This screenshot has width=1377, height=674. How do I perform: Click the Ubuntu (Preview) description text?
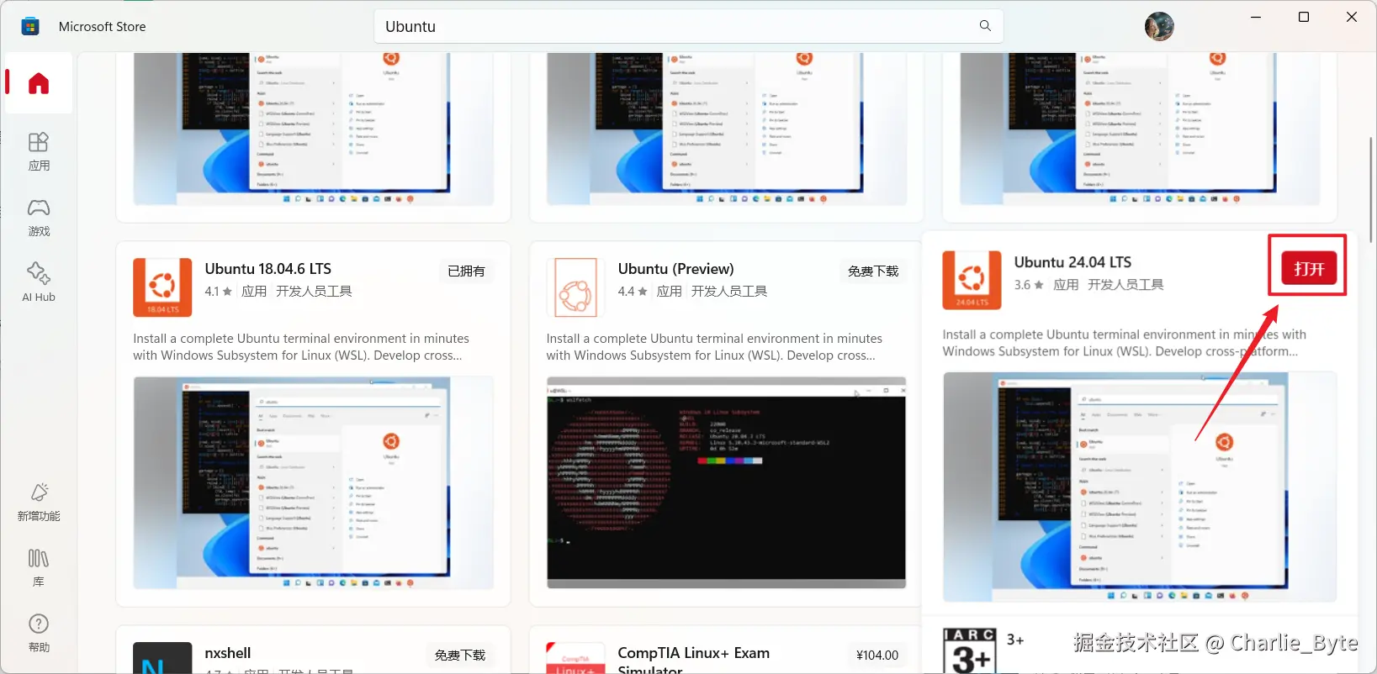(714, 347)
